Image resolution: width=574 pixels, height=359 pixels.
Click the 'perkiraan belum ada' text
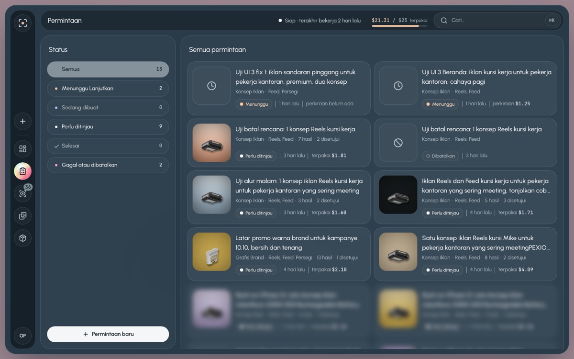pos(330,104)
